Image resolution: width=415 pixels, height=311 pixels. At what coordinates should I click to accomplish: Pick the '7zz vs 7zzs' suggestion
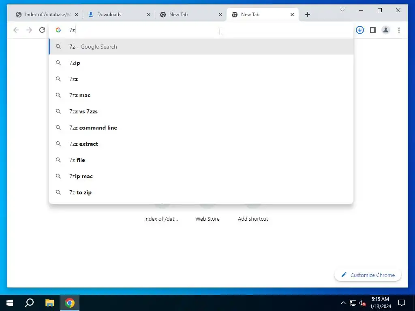click(201, 111)
